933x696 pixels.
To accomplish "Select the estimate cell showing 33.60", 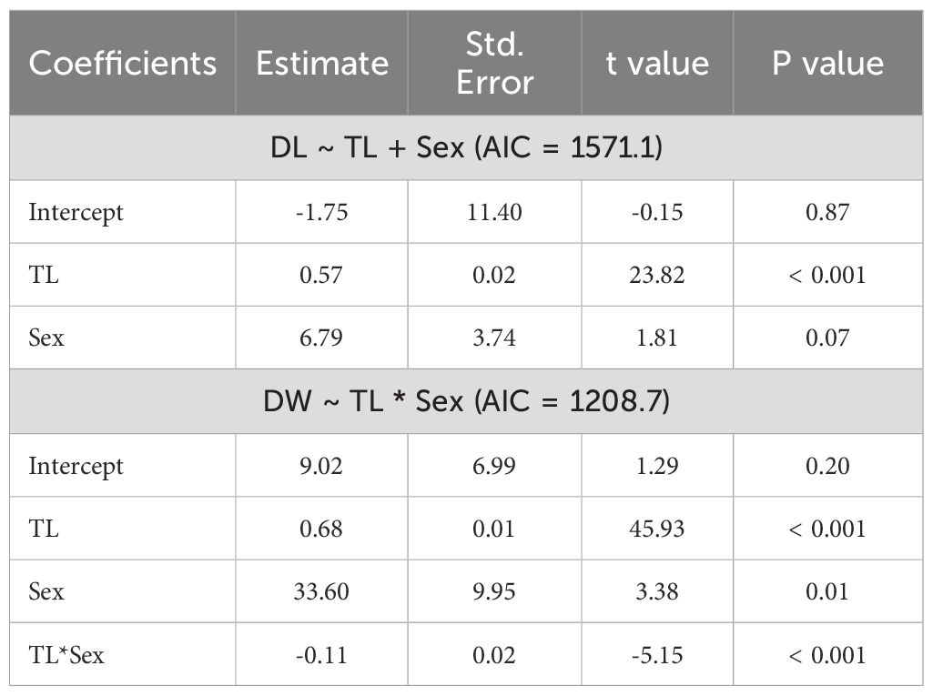I will pyautogui.click(x=322, y=591).
